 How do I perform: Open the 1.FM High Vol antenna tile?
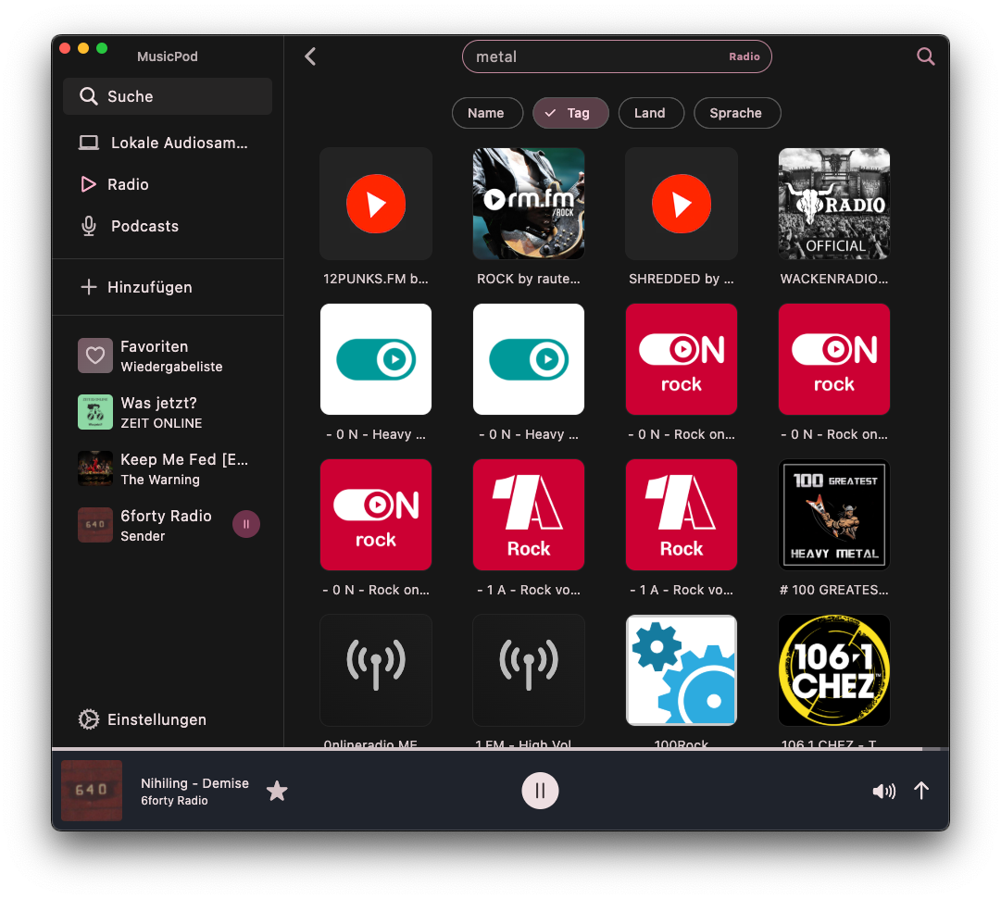click(529, 670)
